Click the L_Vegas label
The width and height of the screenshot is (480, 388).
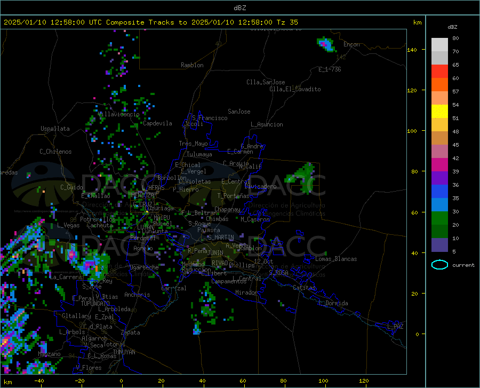[x=68, y=225]
